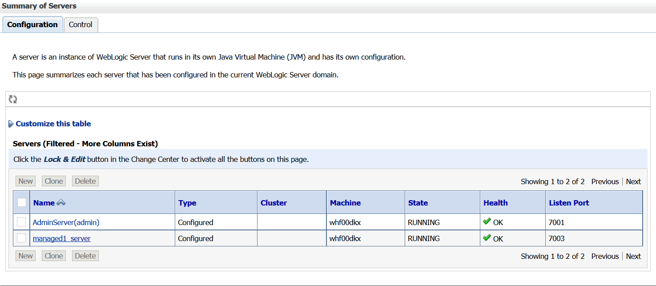The image size is (656, 286).
Task: Click whf00dkx machine in AdminServer row
Action: click(345, 222)
